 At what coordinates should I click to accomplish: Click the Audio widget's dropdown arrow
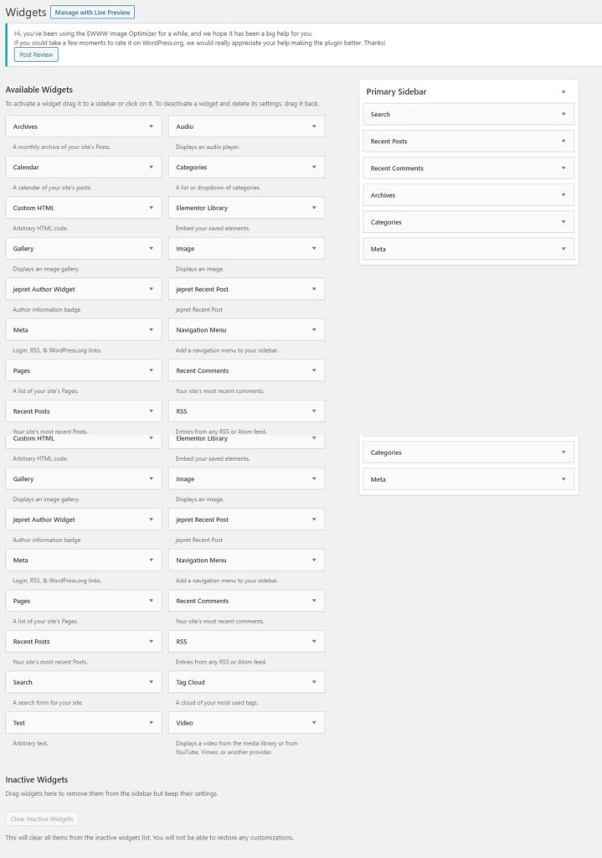point(314,127)
